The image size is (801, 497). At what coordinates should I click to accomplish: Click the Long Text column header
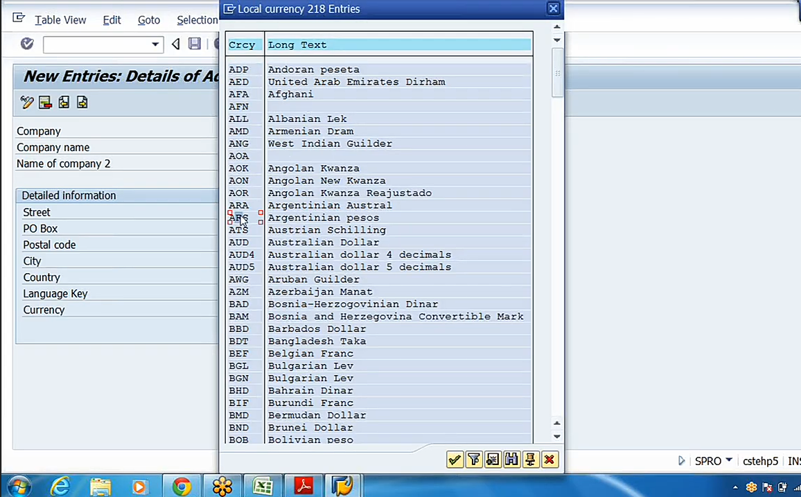[x=399, y=45]
